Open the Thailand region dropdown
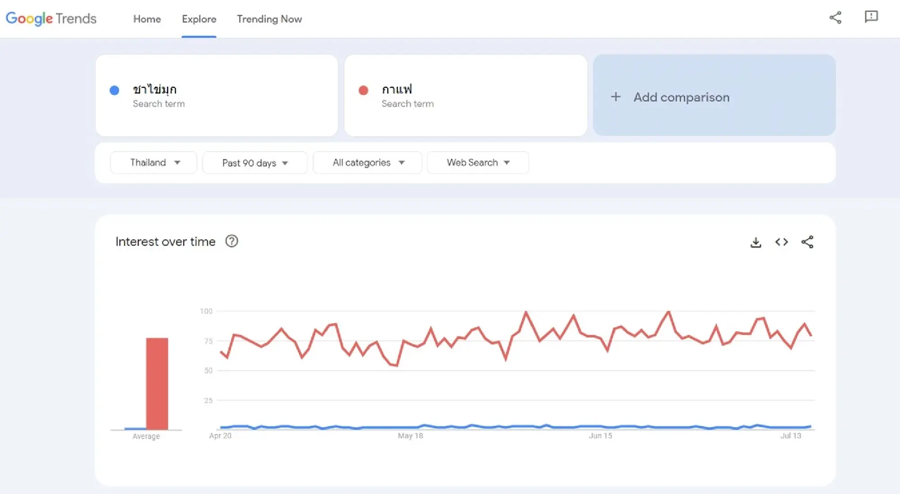The width and height of the screenshot is (900, 494). [x=153, y=162]
